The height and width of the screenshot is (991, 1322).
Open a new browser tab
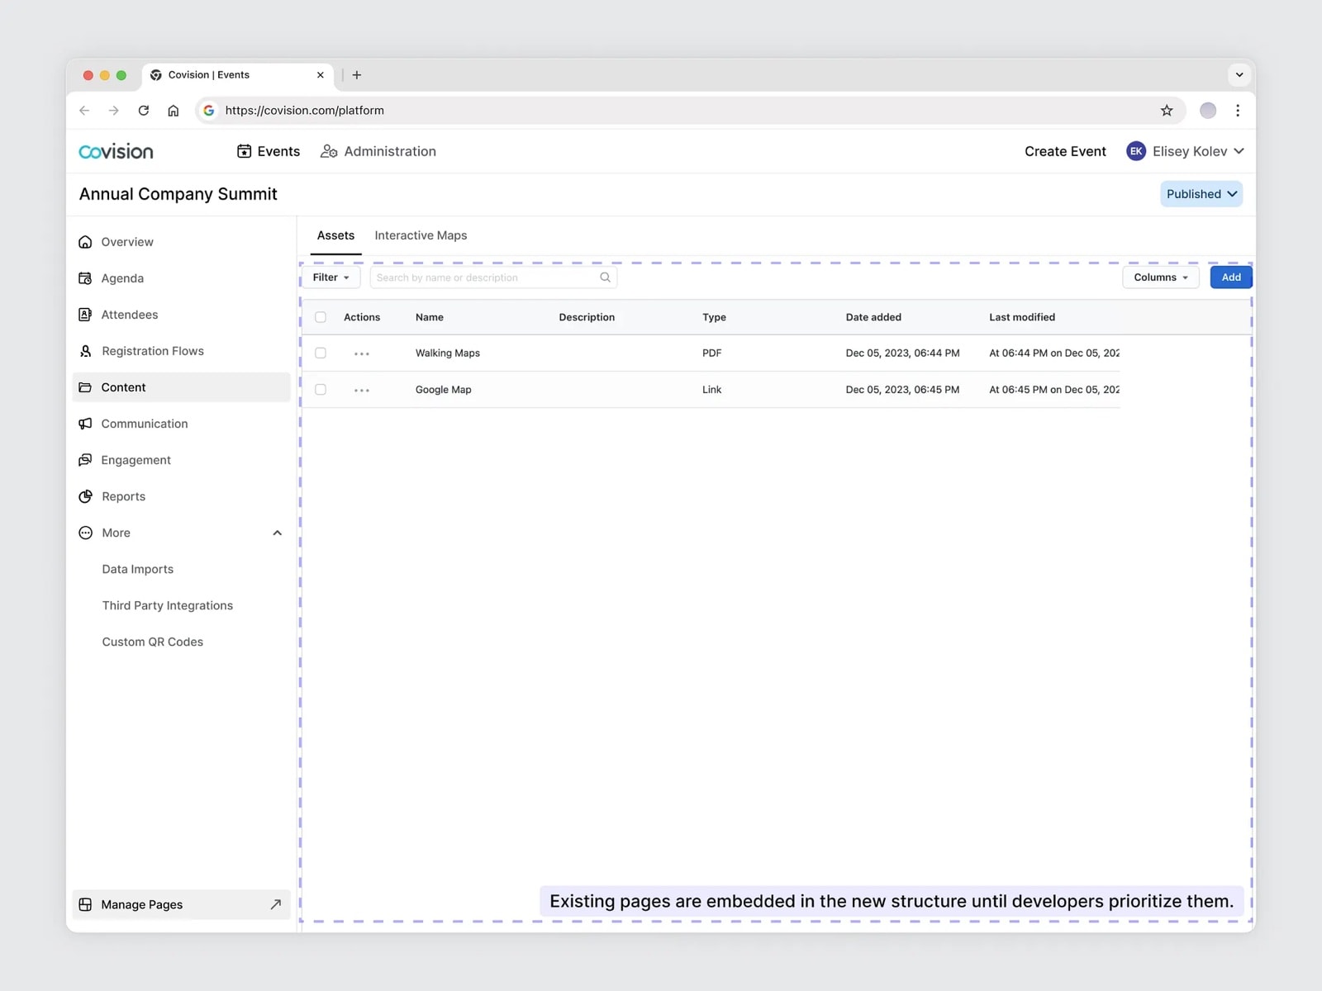(x=357, y=75)
